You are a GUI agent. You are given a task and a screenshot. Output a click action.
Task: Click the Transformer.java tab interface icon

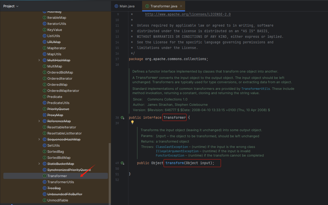pyautogui.click(x=147, y=6)
